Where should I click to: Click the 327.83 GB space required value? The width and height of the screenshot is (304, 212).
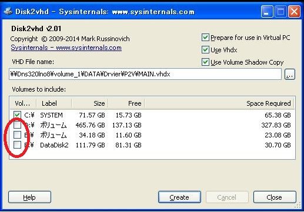click(x=276, y=125)
